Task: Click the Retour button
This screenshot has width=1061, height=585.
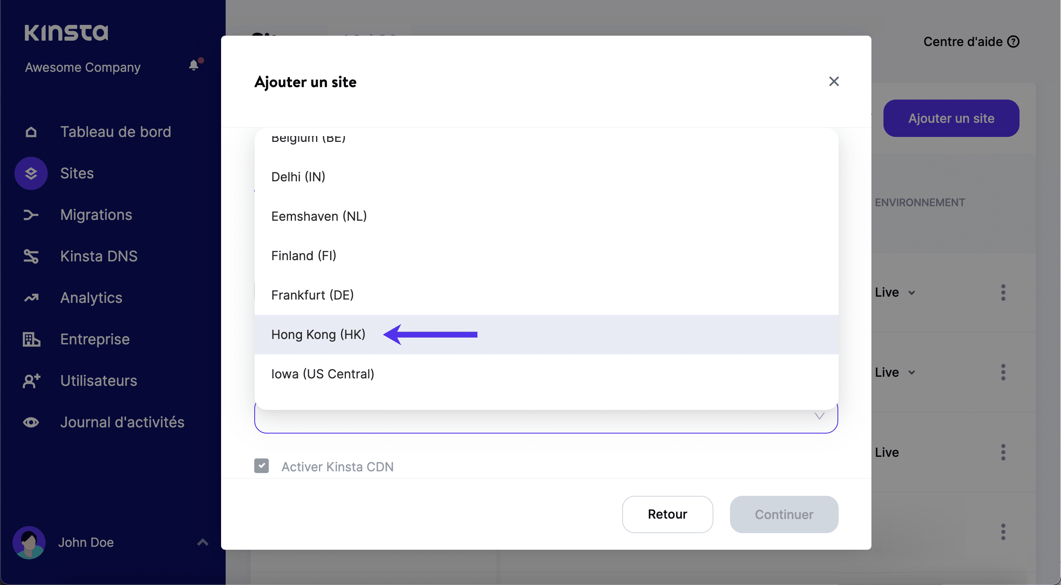Action: pos(667,514)
